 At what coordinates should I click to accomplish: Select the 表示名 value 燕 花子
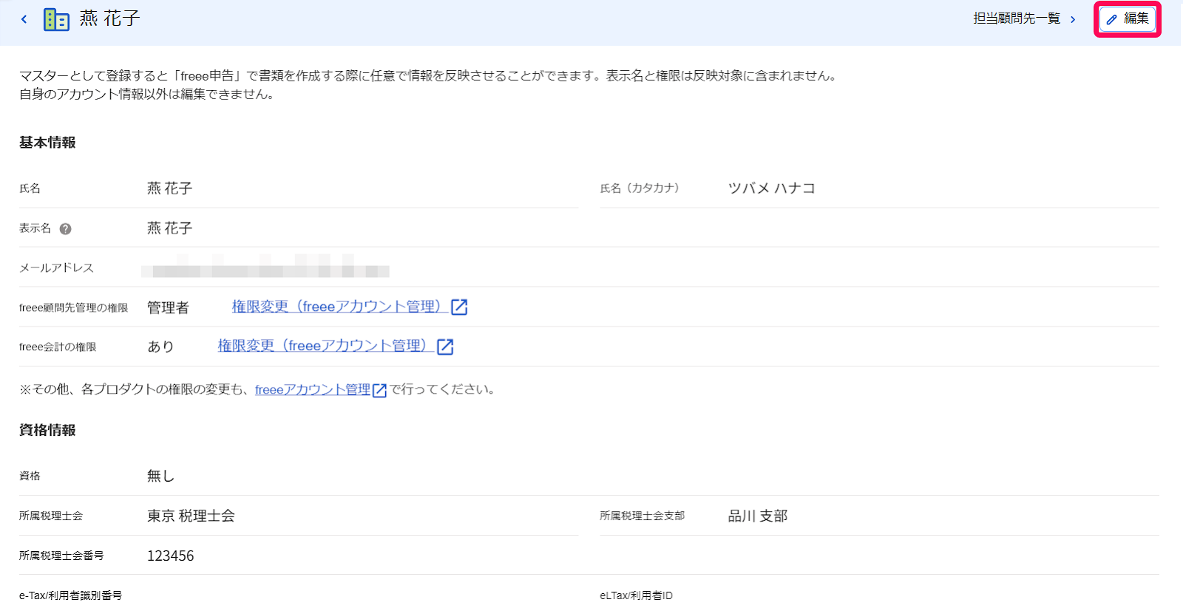click(x=169, y=228)
